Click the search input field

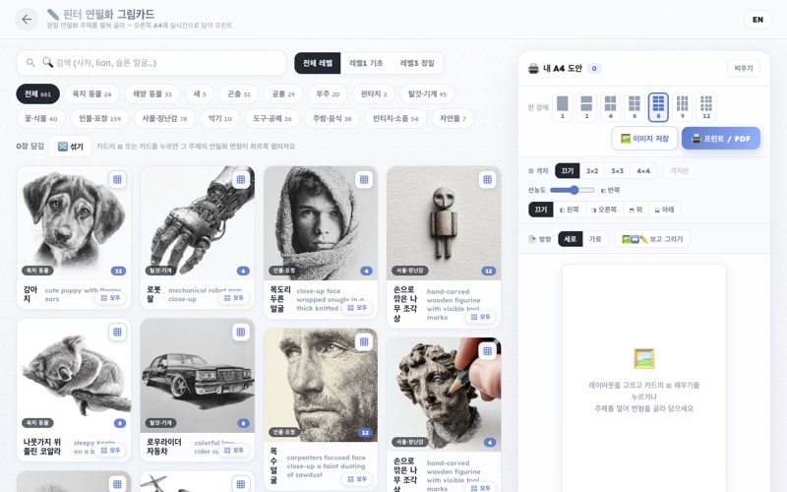coord(151,63)
